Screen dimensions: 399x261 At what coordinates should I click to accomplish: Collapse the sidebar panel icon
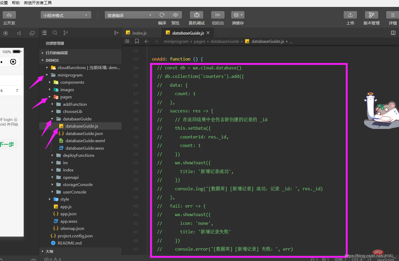[x=117, y=33]
